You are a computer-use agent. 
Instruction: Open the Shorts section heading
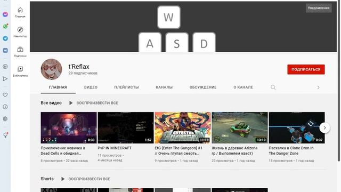47,179
